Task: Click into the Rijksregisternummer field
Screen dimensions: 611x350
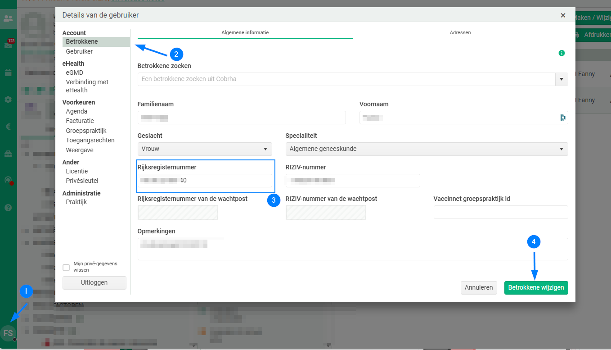Action: (x=205, y=181)
